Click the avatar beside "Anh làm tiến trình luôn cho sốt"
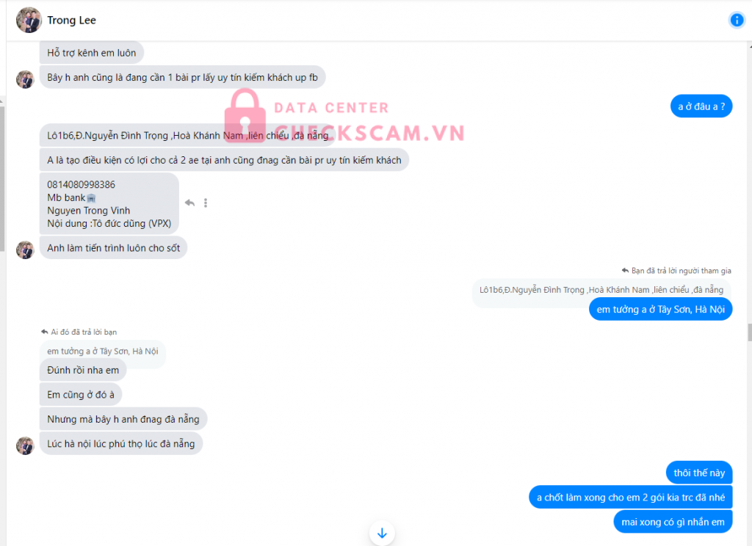752x546 pixels. [x=25, y=250]
